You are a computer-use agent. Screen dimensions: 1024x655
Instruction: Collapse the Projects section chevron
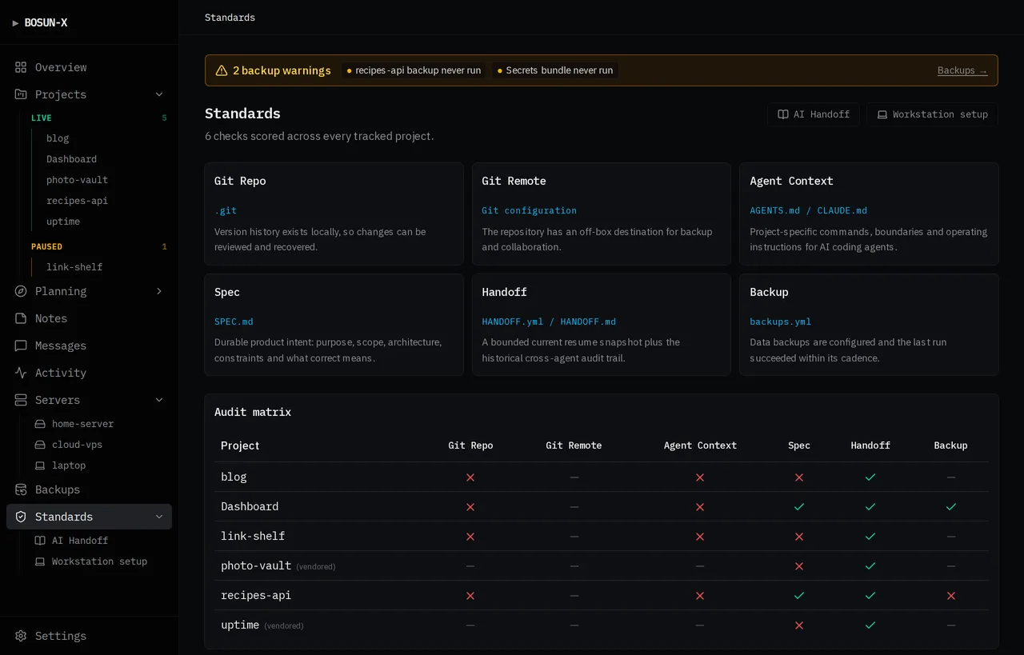(159, 94)
